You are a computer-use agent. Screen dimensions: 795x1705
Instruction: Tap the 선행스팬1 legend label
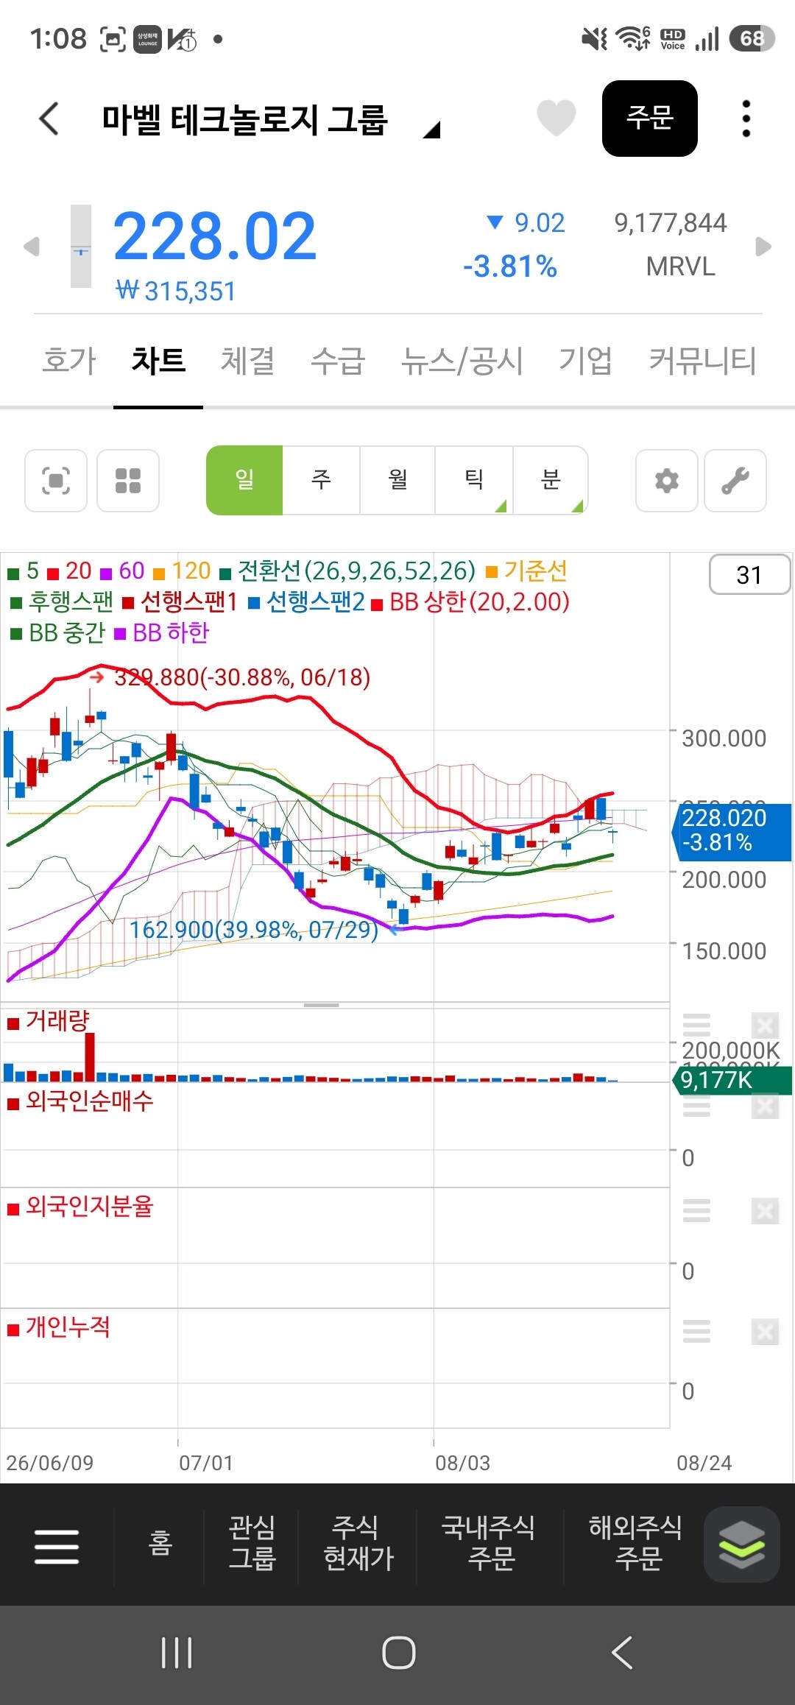[188, 602]
